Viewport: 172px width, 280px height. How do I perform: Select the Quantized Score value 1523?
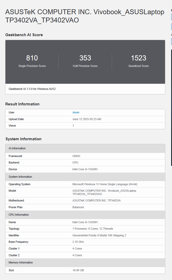point(139,58)
